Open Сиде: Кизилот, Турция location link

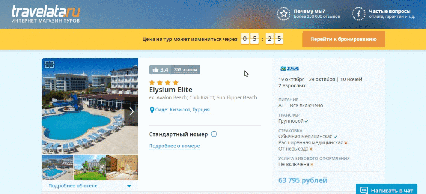pyautogui.click(x=182, y=110)
